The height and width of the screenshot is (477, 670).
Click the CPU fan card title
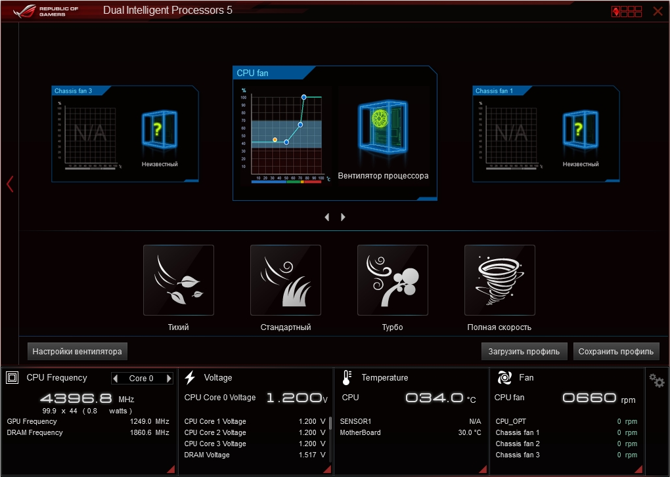tap(252, 73)
